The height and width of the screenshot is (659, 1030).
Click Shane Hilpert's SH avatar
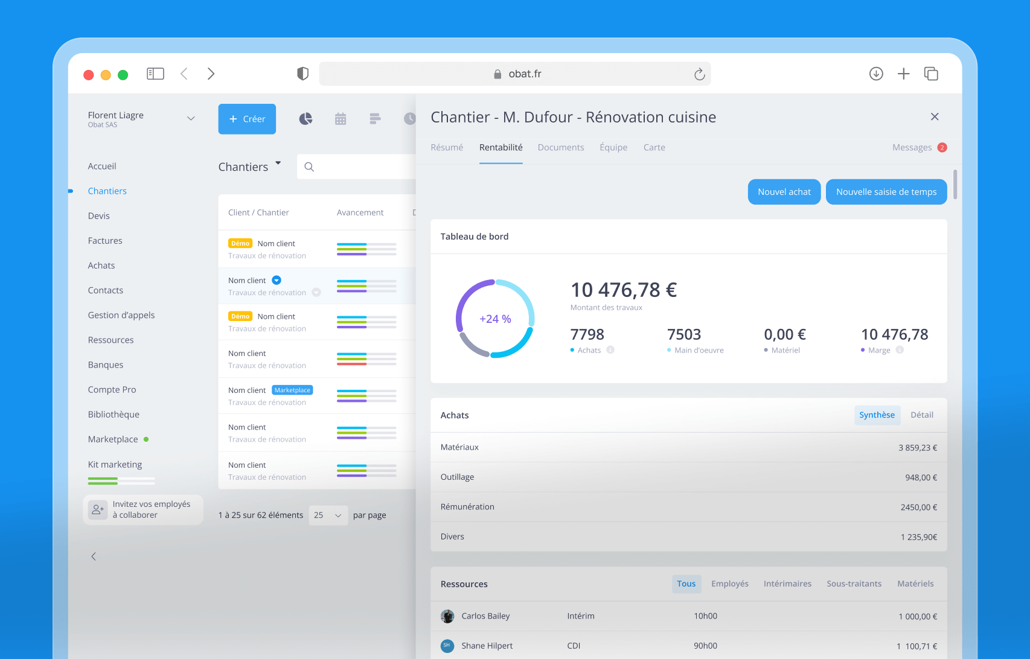447,646
